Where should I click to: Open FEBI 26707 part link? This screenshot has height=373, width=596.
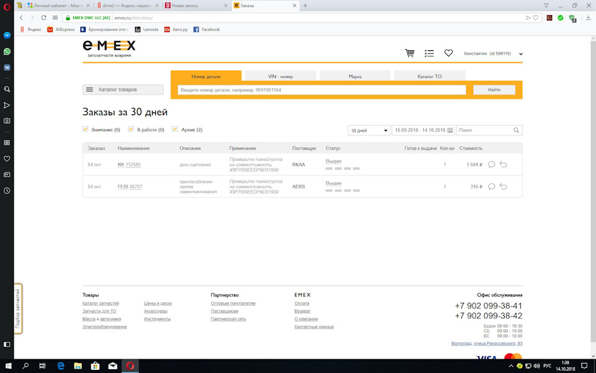pyautogui.click(x=130, y=186)
